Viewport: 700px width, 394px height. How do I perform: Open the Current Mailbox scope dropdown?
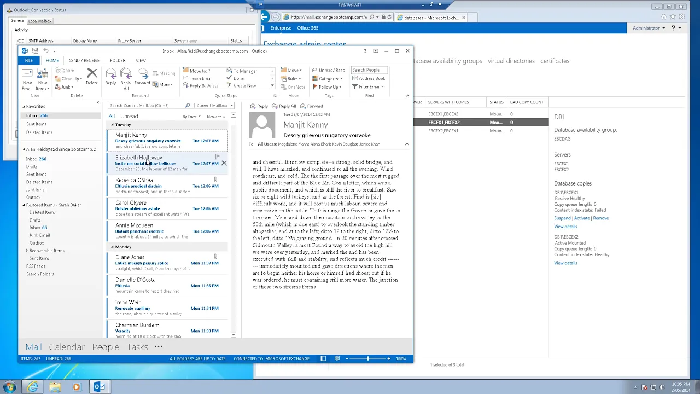point(214,105)
